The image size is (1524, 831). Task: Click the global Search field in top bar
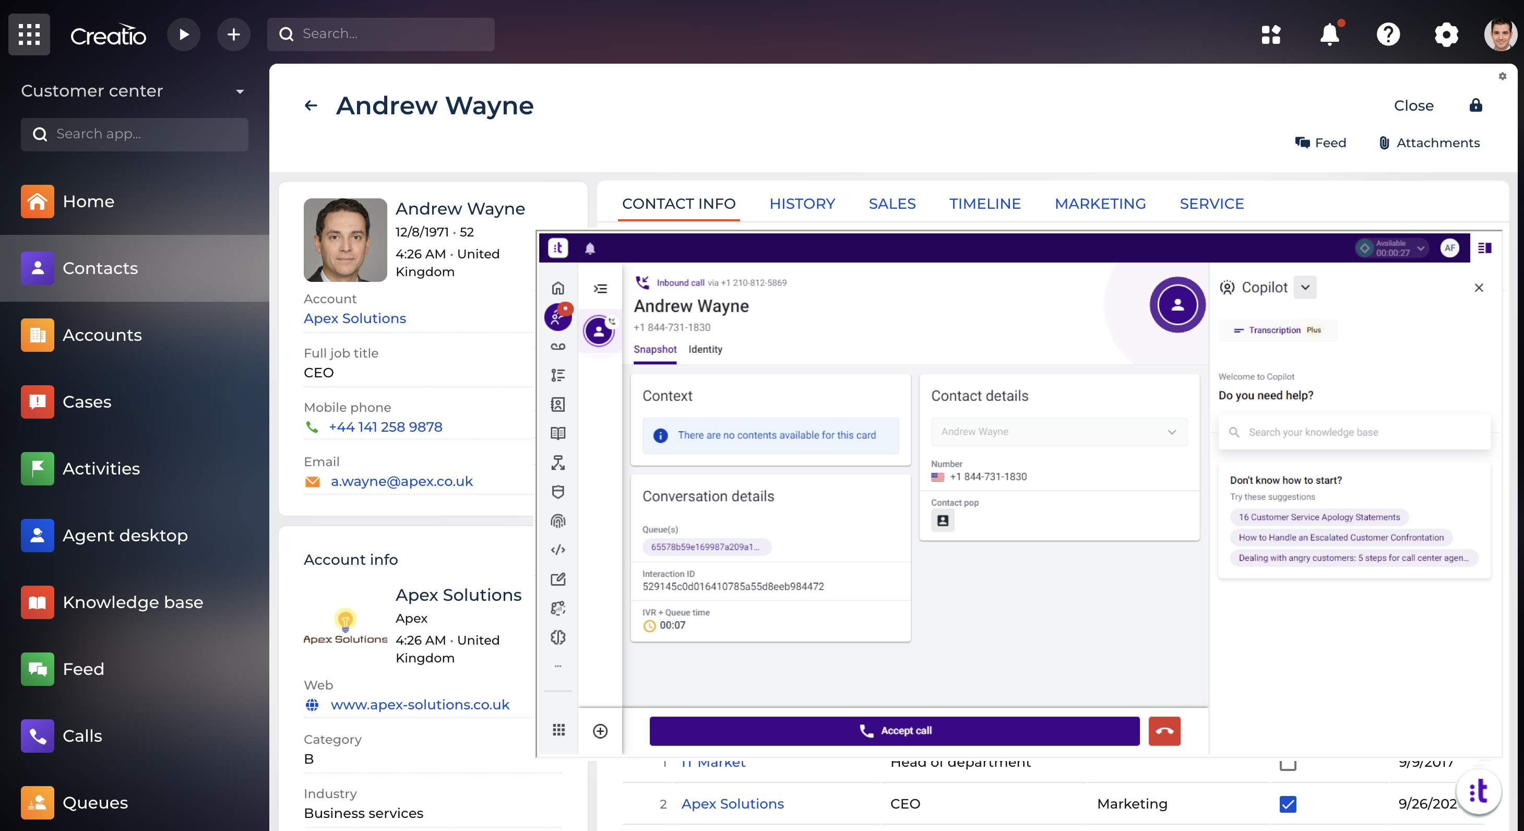[x=380, y=34]
